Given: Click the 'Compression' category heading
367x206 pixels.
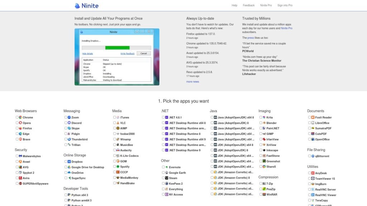Looking at the screenshot, I should [268, 177].
